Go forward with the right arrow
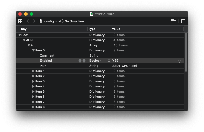 (34, 21)
